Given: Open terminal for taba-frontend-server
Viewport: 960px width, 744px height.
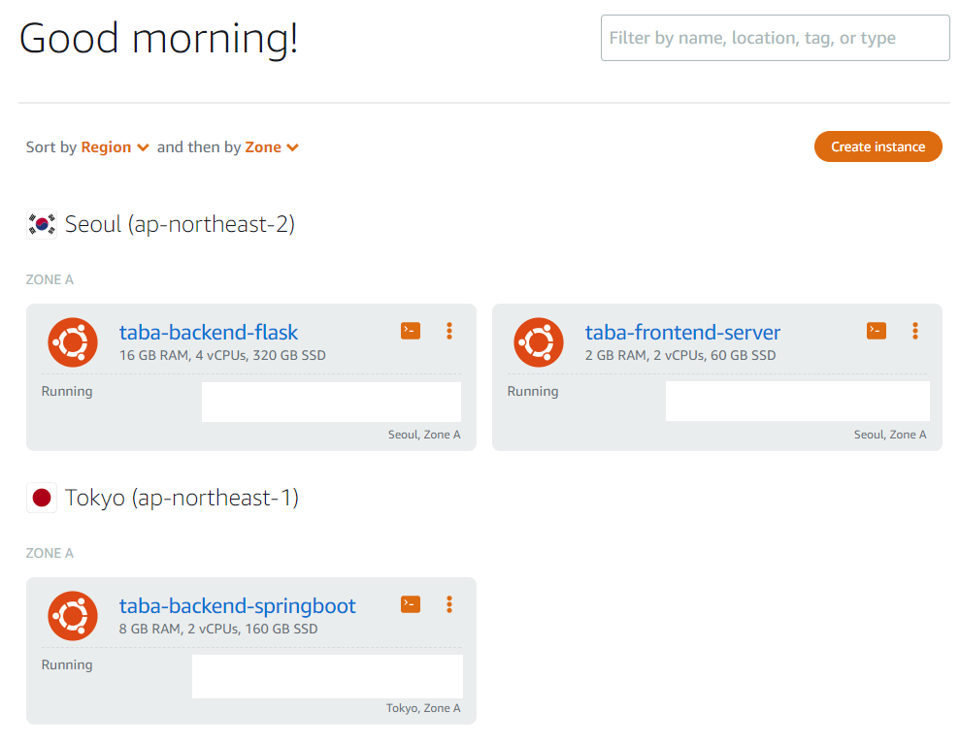Looking at the screenshot, I should coord(877,331).
